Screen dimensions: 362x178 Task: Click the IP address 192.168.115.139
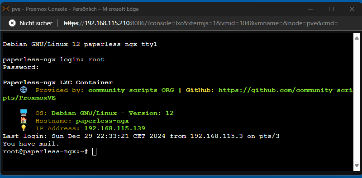coord(114,128)
